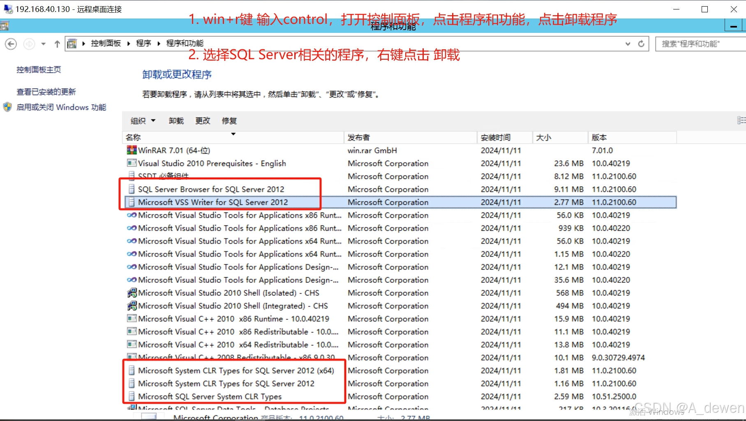This screenshot has width=746, height=421.
Task: Click the control panel icon in address bar
Action: [72, 44]
